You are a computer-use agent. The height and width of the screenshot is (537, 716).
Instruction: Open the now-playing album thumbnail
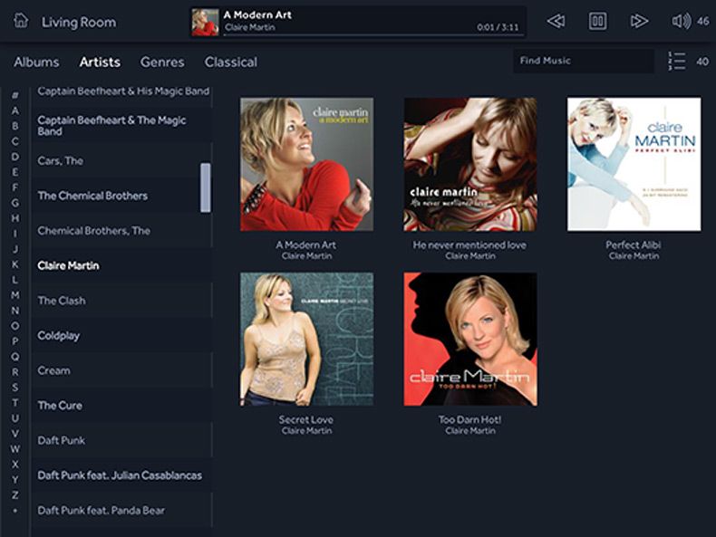coord(205,22)
